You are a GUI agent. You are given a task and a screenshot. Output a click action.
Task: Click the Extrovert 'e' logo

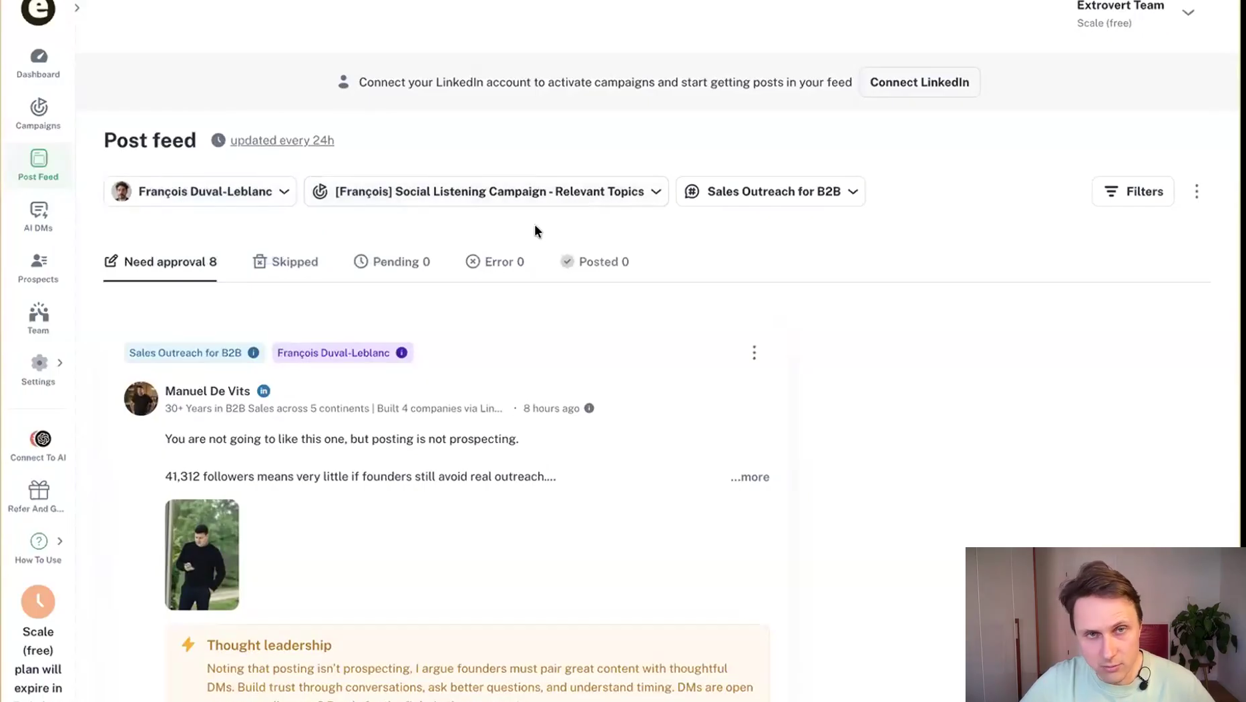coord(37,11)
